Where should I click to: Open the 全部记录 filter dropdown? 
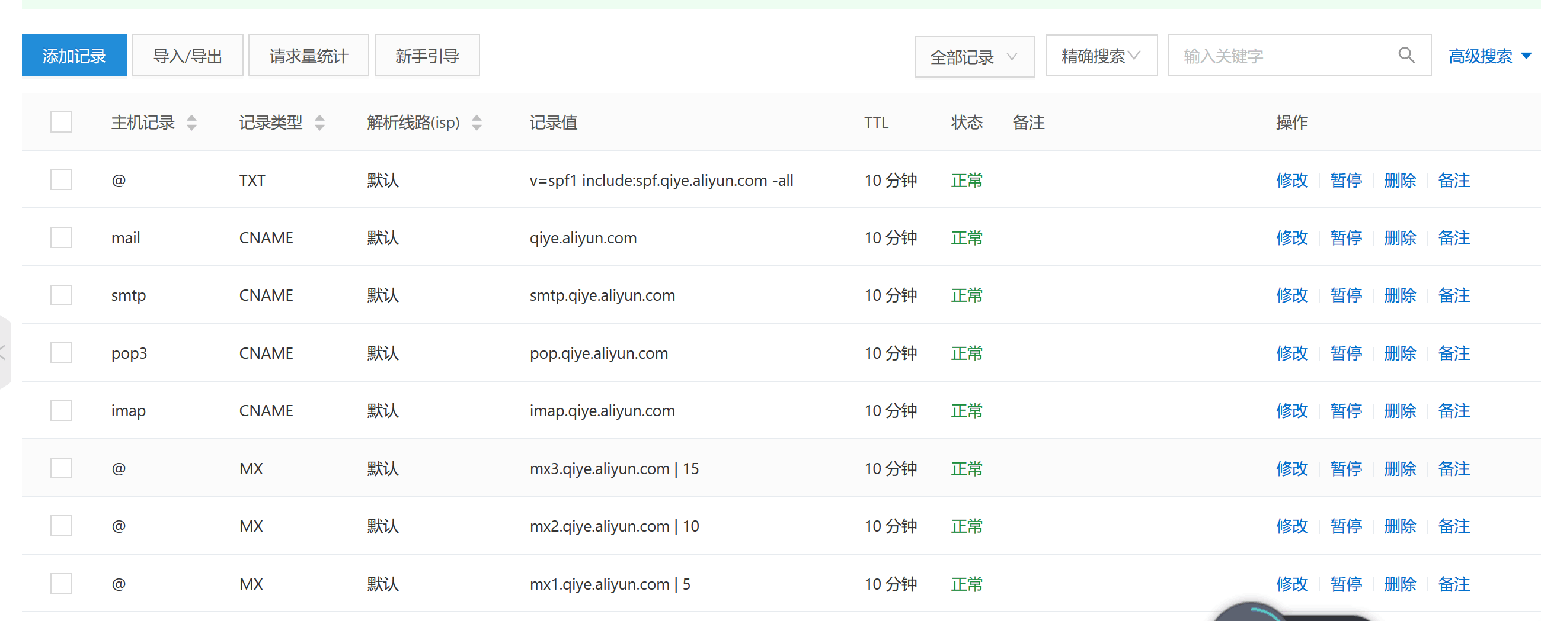[x=974, y=56]
